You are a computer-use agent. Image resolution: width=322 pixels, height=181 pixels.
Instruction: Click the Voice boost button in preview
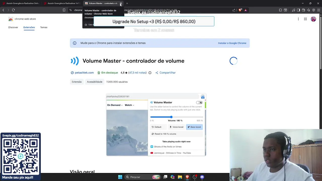point(176,127)
